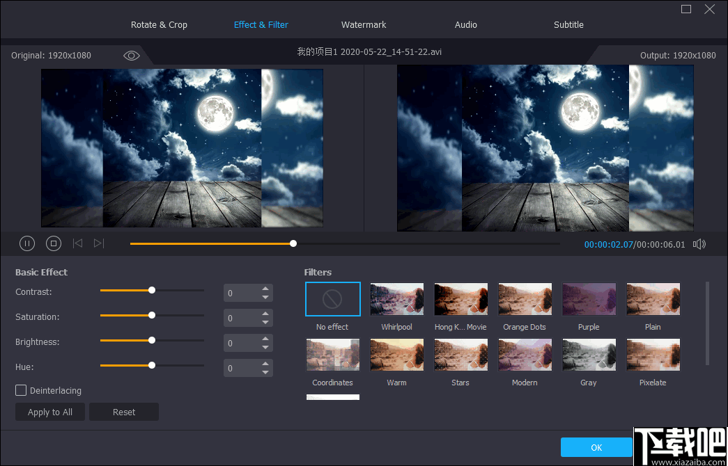Toggle the original preview eye icon
Screen dimensions: 728x466
(132, 56)
